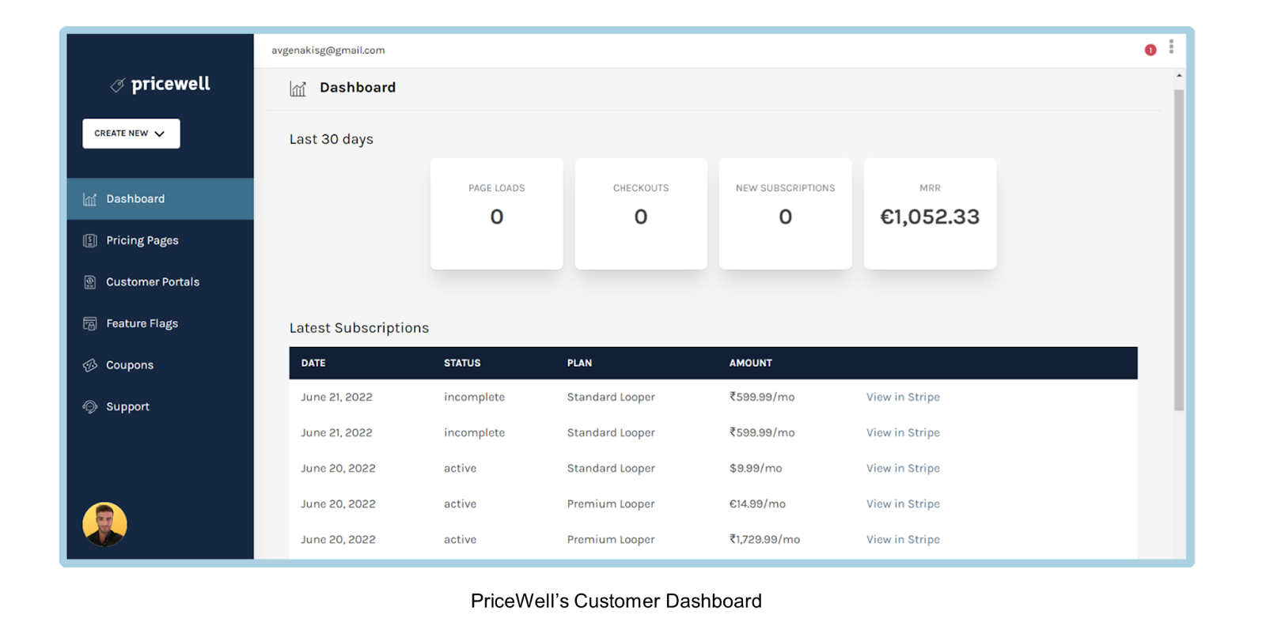Open the CREATE NEW dropdown
The width and height of the screenshot is (1266, 626).
pyautogui.click(x=131, y=134)
